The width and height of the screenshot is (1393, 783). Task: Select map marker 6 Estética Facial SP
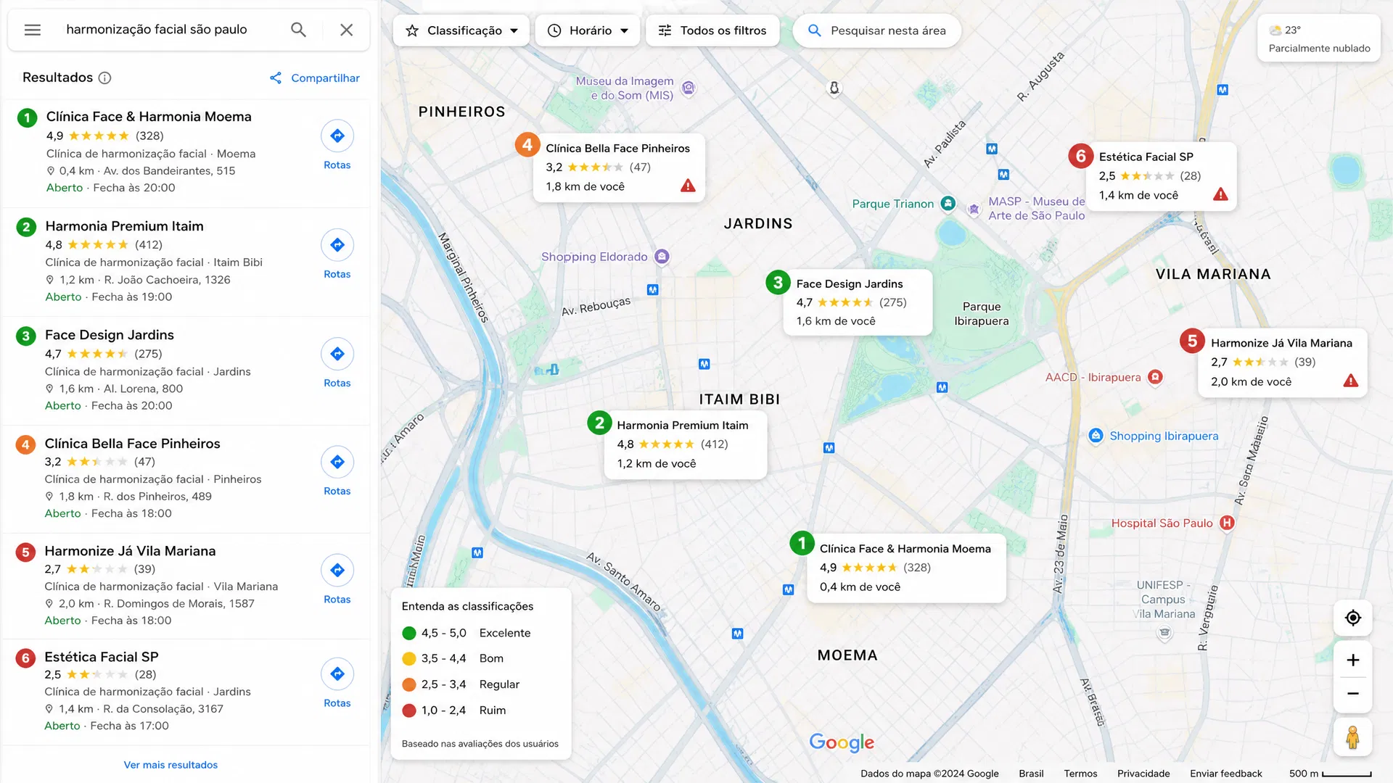pyautogui.click(x=1081, y=155)
